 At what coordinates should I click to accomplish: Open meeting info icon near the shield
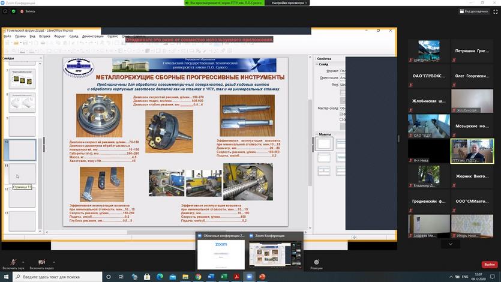pos(5,11)
